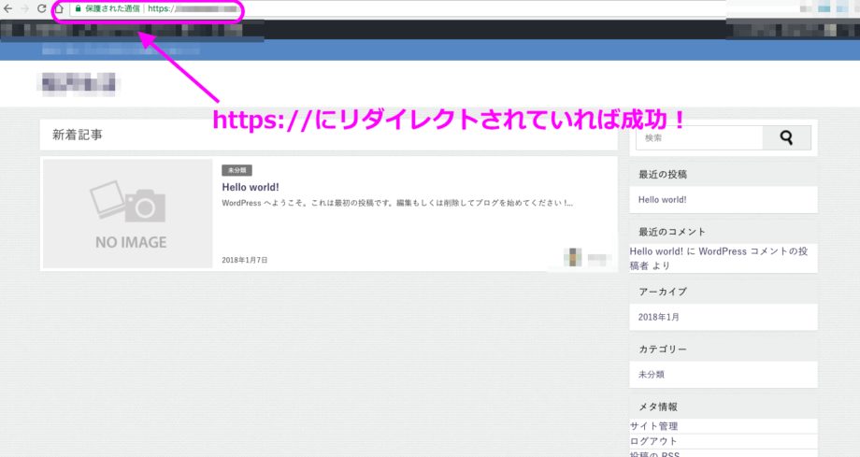Click the browser back arrow

point(7,8)
